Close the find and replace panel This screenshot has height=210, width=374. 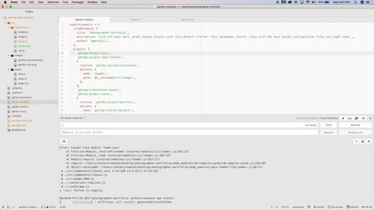(x=370, y=118)
